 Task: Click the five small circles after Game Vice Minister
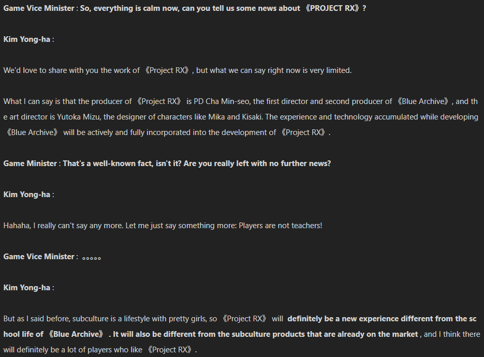click(x=92, y=258)
